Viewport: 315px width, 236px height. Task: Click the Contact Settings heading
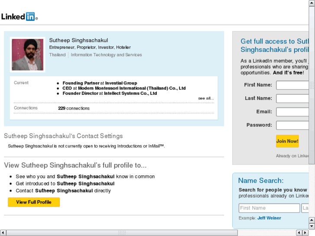coord(63,136)
